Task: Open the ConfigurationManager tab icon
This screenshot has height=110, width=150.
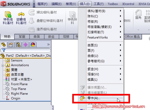Action: [x=18, y=45]
